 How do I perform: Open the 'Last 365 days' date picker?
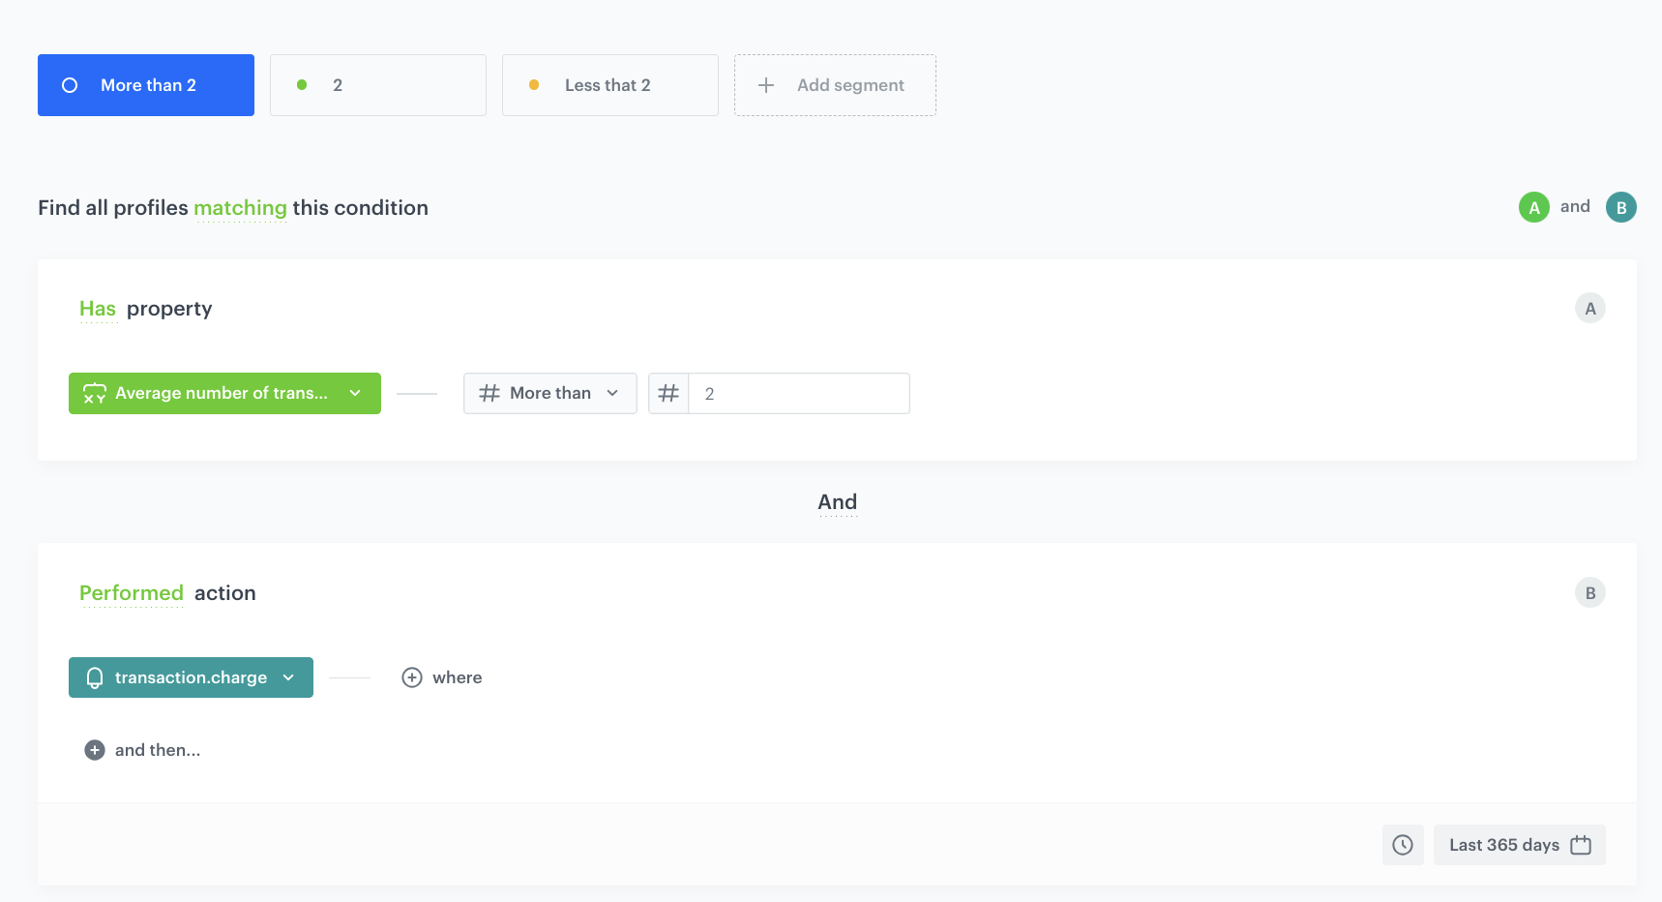[1519, 845]
